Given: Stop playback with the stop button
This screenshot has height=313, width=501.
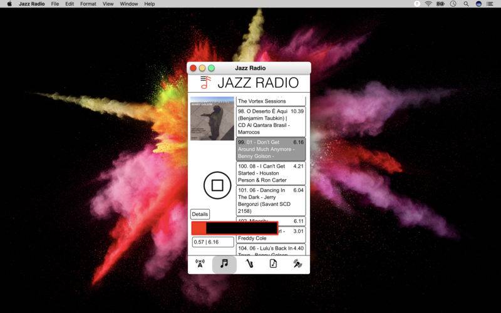Looking at the screenshot, I should pos(217,185).
